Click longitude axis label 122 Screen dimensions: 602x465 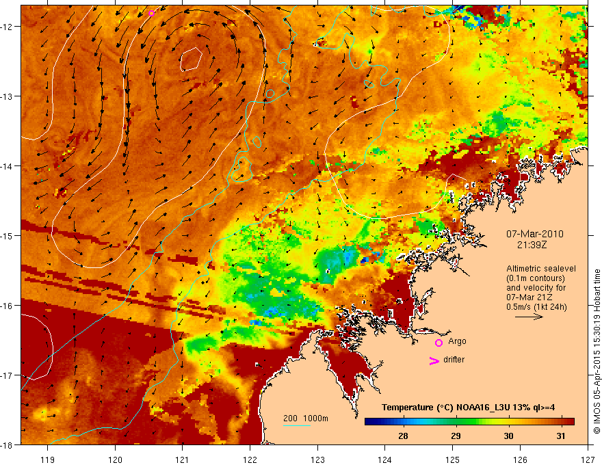tap(250, 460)
